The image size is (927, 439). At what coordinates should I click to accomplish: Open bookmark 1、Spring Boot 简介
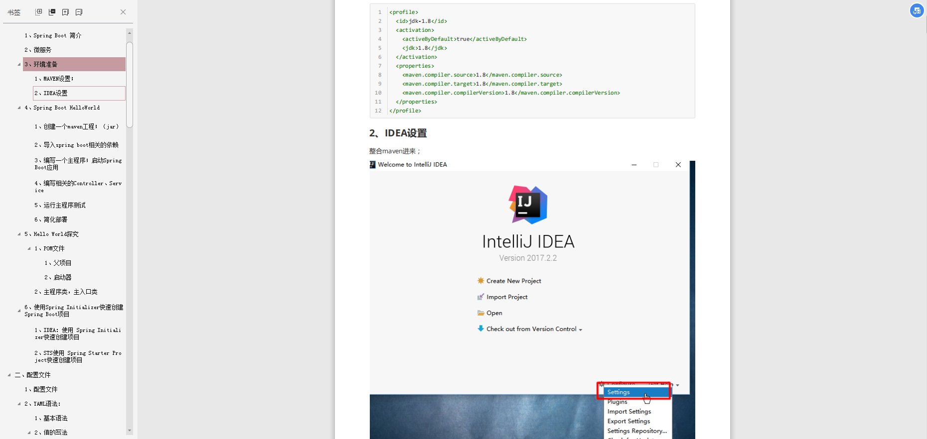pos(53,35)
